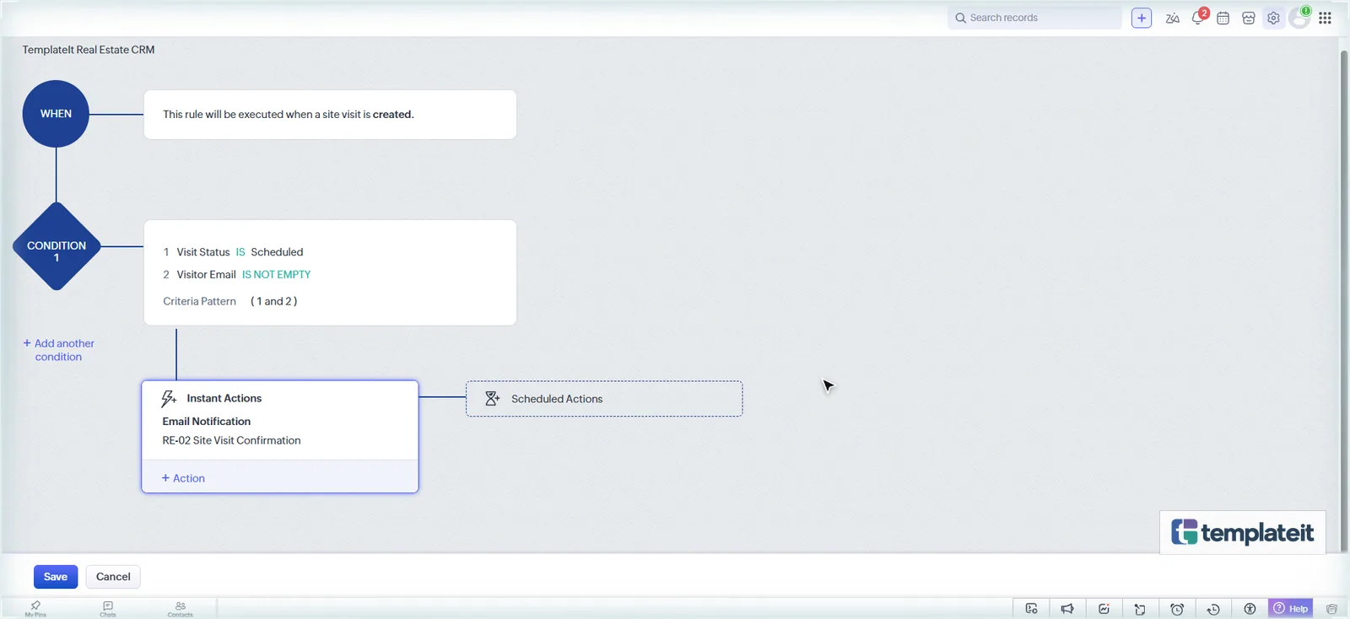This screenshot has height=619, width=1350.
Task: Click the chart analytics icon in bottom bar
Action: click(x=1104, y=609)
